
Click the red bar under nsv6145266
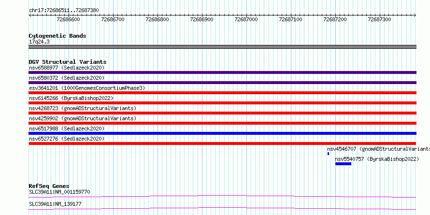[x=222, y=103]
